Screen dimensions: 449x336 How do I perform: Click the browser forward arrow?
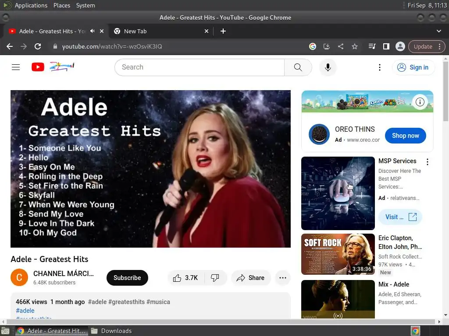[x=24, y=46]
